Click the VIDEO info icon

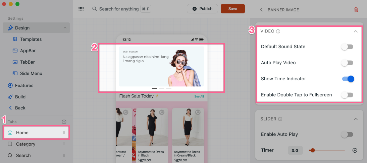tap(278, 31)
